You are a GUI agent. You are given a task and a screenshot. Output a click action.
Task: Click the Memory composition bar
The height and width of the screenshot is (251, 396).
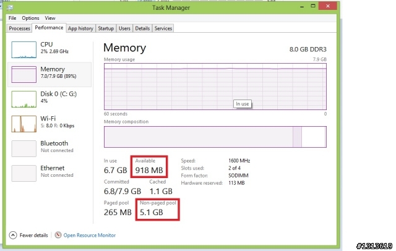pyautogui.click(x=214, y=137)
